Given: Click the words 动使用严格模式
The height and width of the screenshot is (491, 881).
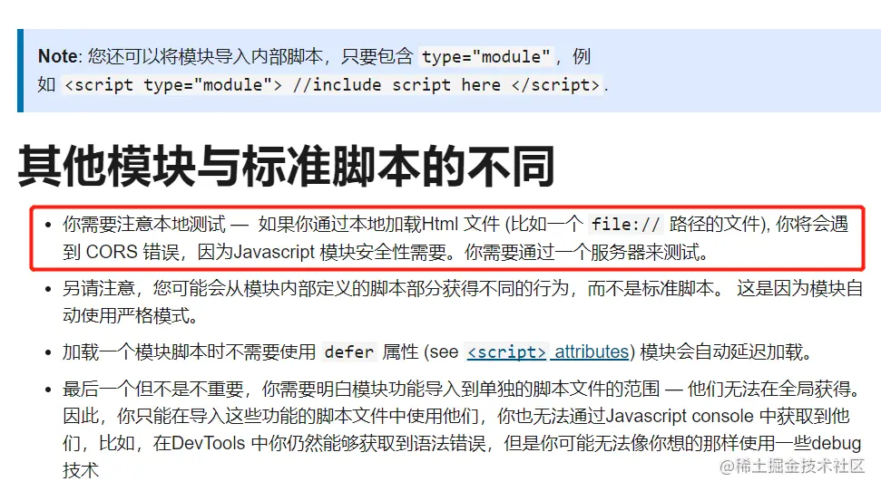Looking at the screenshot, I should [125, 316].
